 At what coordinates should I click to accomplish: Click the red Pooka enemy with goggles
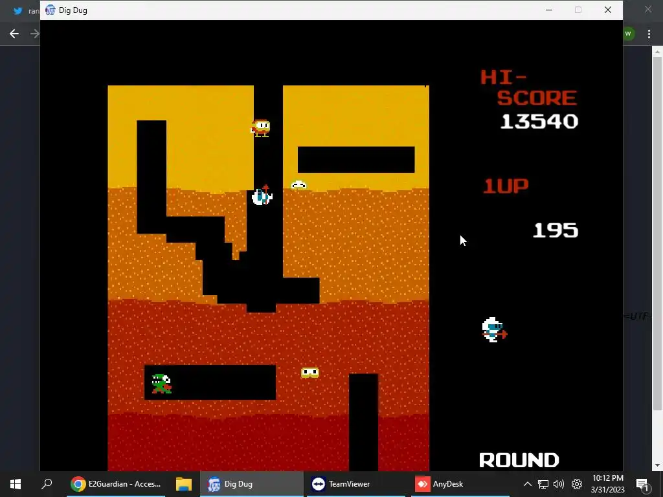[x=260, y=127]
